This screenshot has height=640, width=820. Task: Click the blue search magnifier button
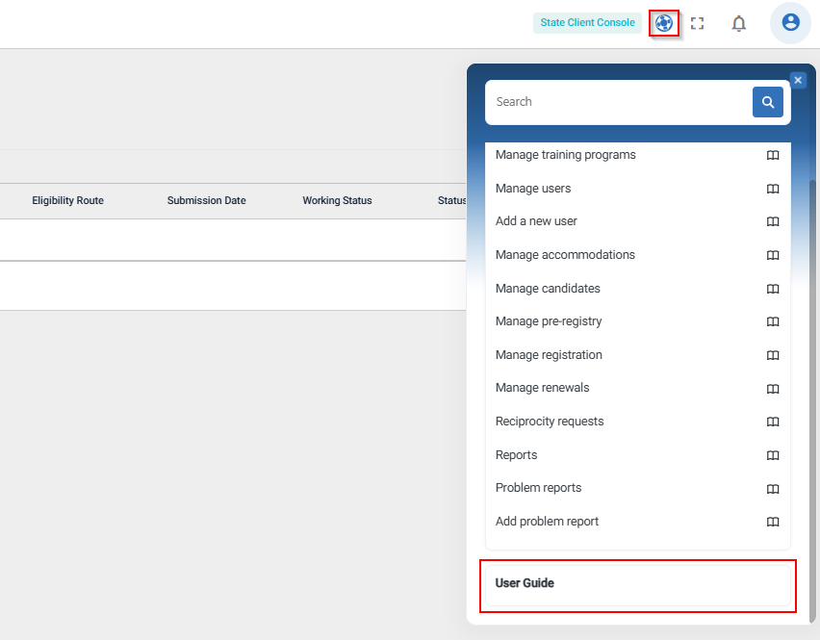(768, 102)
